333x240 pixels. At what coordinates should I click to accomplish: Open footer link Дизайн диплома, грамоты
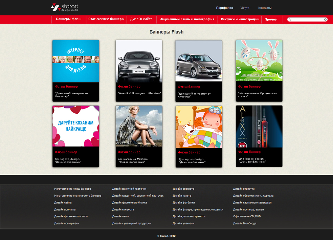189,216
